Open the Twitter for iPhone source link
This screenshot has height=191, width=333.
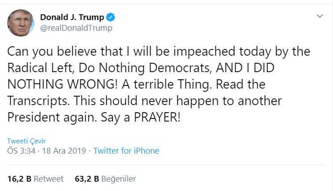[x=126, y=150]
